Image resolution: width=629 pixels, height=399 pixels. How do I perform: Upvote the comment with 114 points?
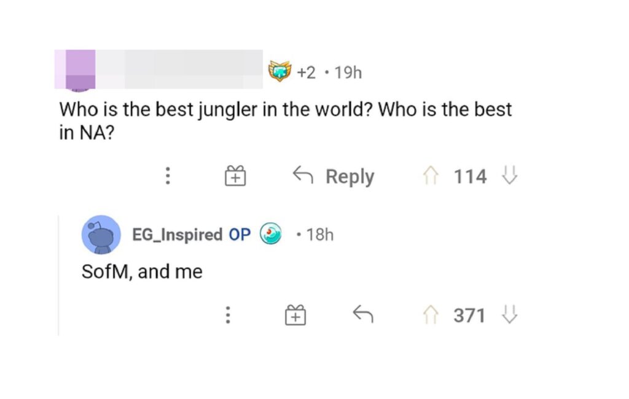coord(429,177)
